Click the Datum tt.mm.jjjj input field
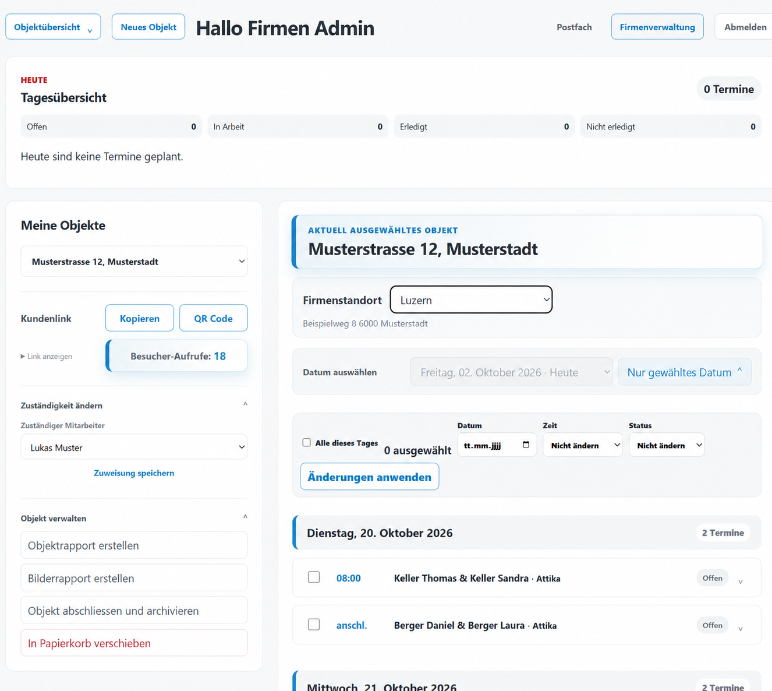Screen dimensions: 772x691 tap(497, 445)
